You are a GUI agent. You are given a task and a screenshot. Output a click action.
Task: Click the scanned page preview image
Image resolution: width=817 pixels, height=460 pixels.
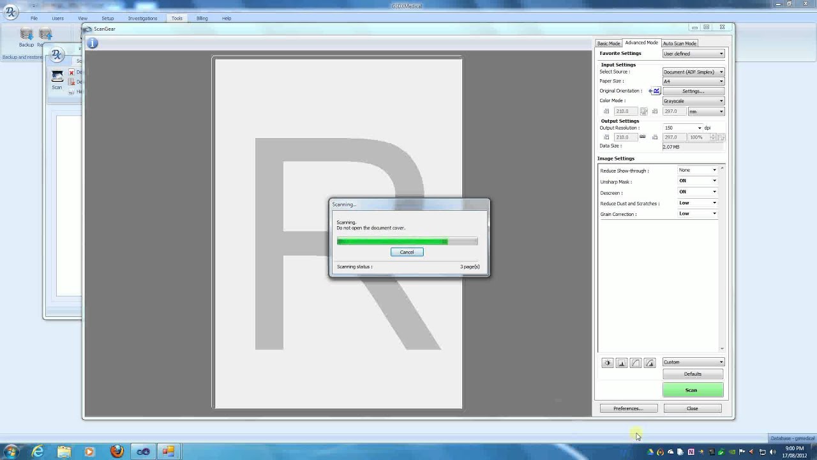click(338, 233)
